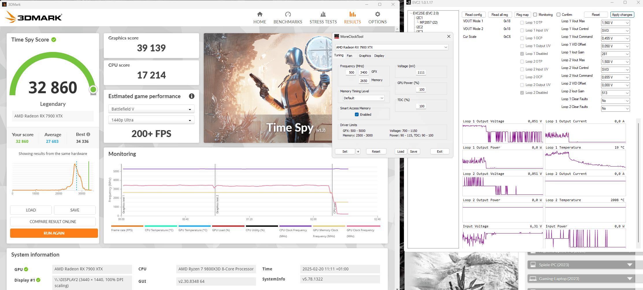The image size is (643, 290).
Task: Click Reg map button in EVC2
Action: point(522,15)
